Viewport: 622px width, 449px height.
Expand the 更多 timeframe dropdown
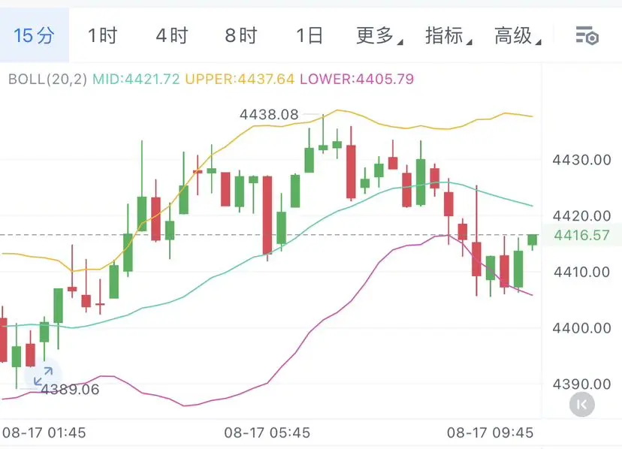[379, 35]
